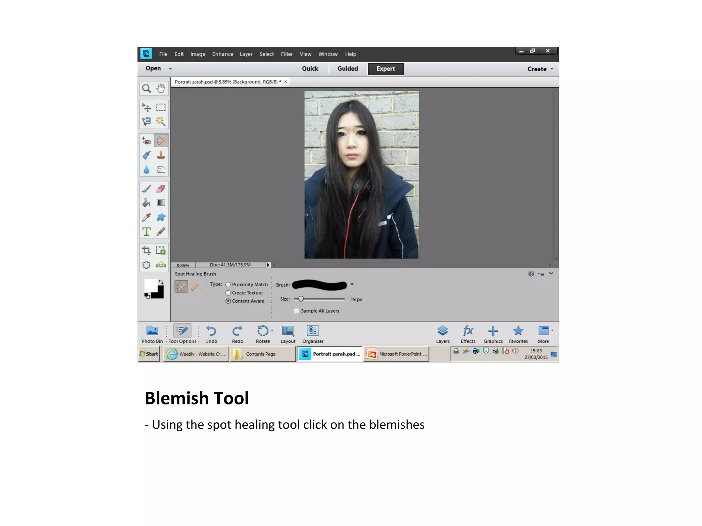Open the Effects panel
702x526 pixels.
pyautogui.click(x=468, y=334)
